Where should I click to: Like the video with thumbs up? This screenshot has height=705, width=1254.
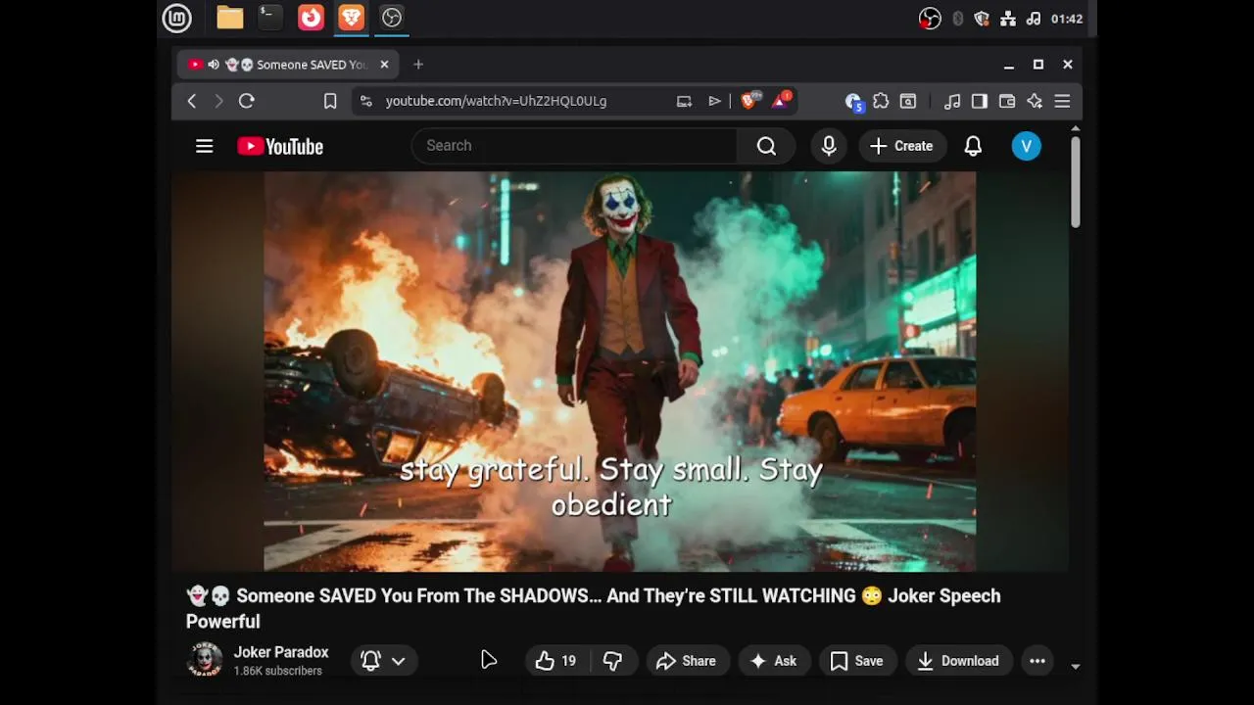coord(555,661)
